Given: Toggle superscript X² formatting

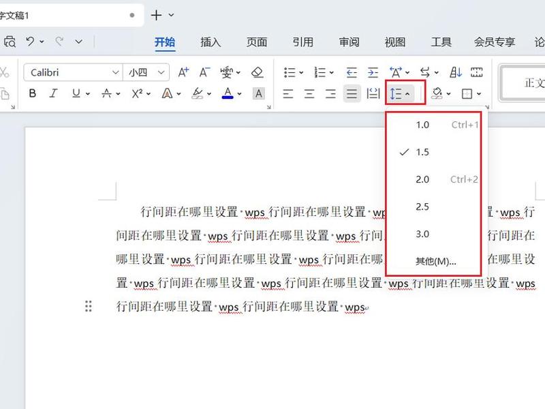Looking at the screenshot, I should click(x=137, y=93).
